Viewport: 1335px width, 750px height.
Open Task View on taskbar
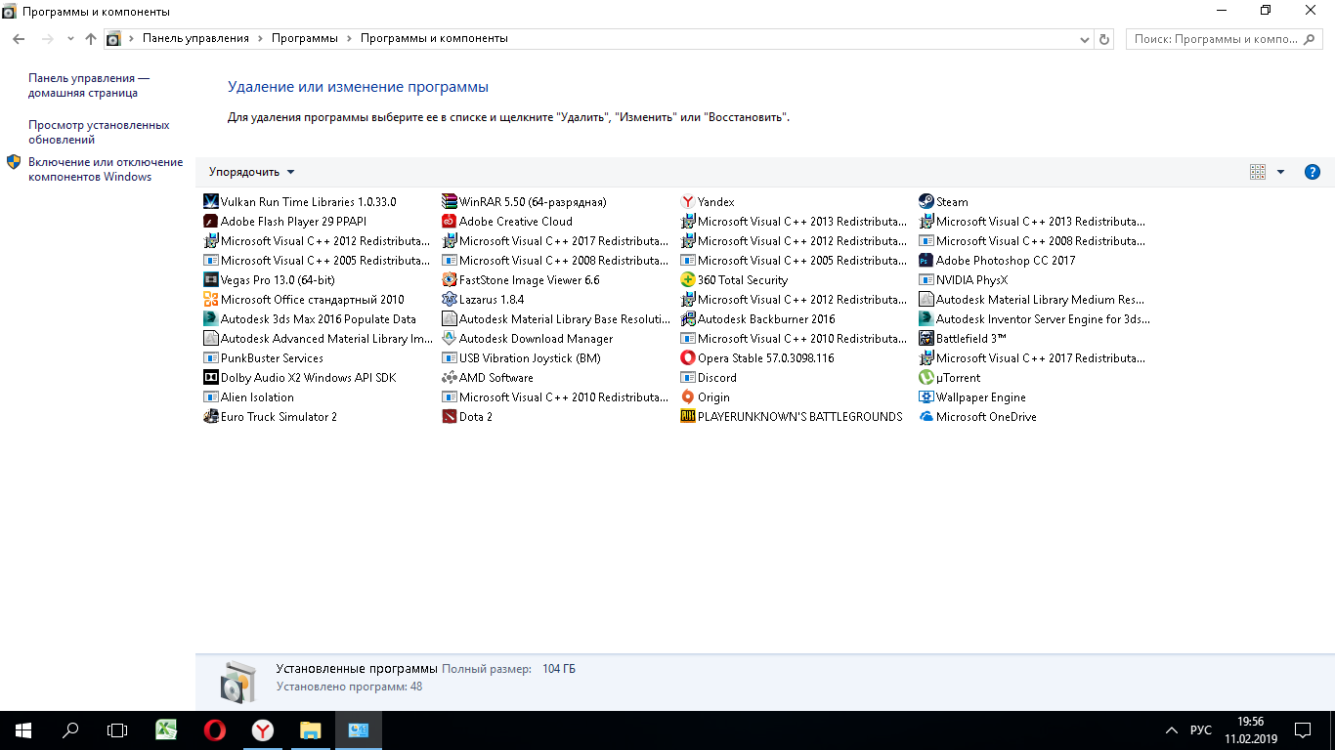(x=117, y=730)
